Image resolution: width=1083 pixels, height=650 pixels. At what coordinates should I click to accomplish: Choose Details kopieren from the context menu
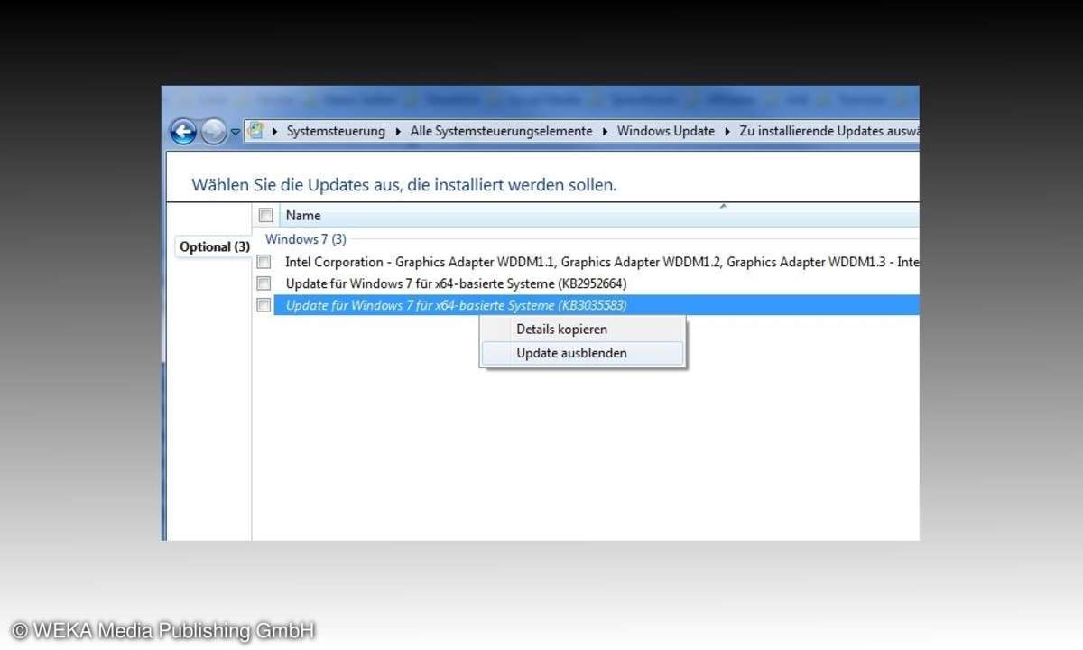[x=582, y=330]
